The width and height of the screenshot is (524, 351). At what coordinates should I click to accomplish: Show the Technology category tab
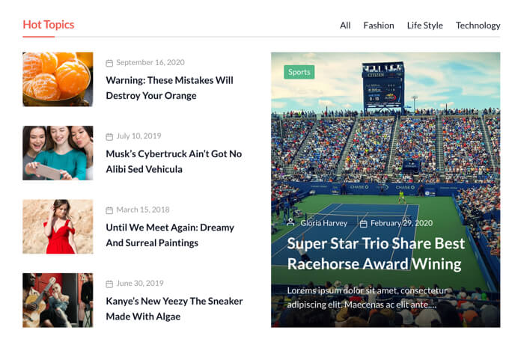478,25
